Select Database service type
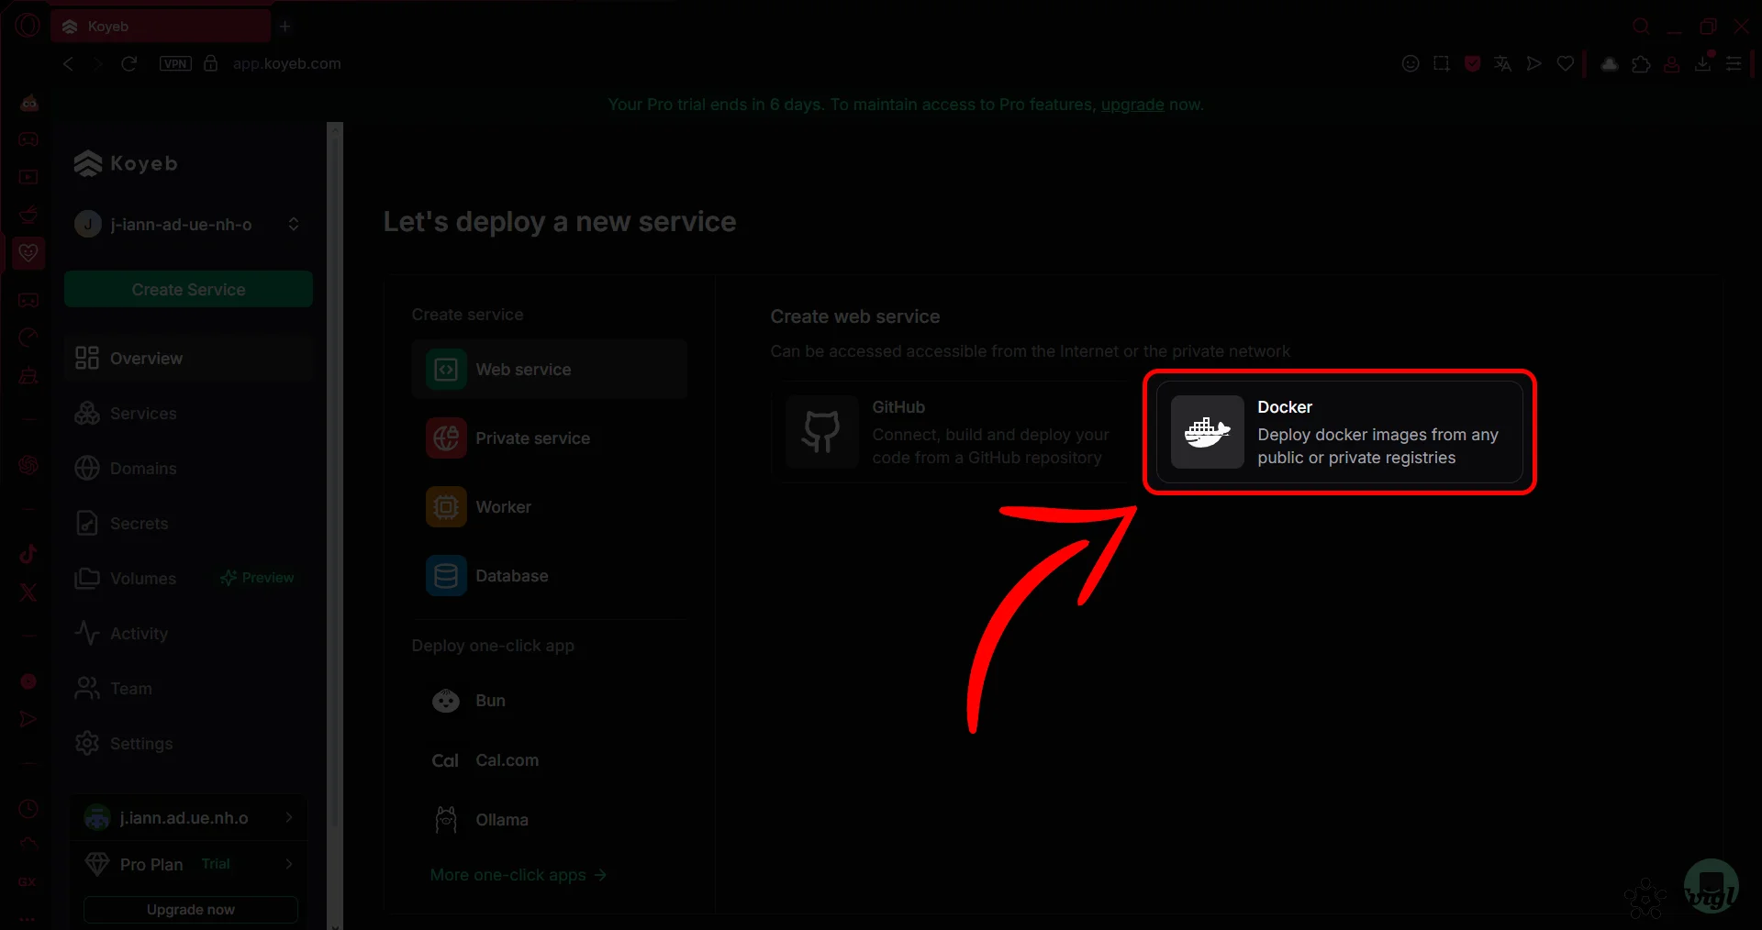 tap(549, 576)
